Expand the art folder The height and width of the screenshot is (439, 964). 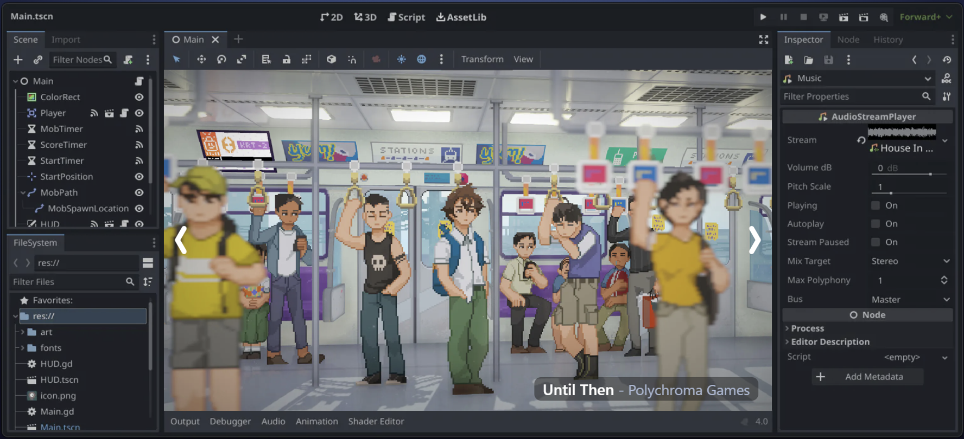click(x=23, y=332)
